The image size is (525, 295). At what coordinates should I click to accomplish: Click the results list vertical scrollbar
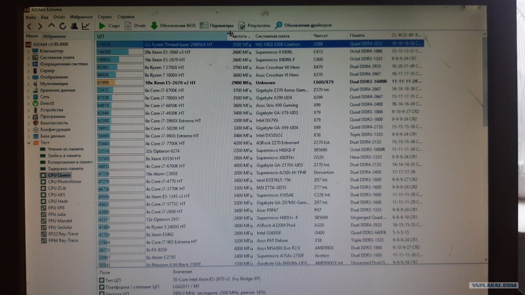coord(485,147)
